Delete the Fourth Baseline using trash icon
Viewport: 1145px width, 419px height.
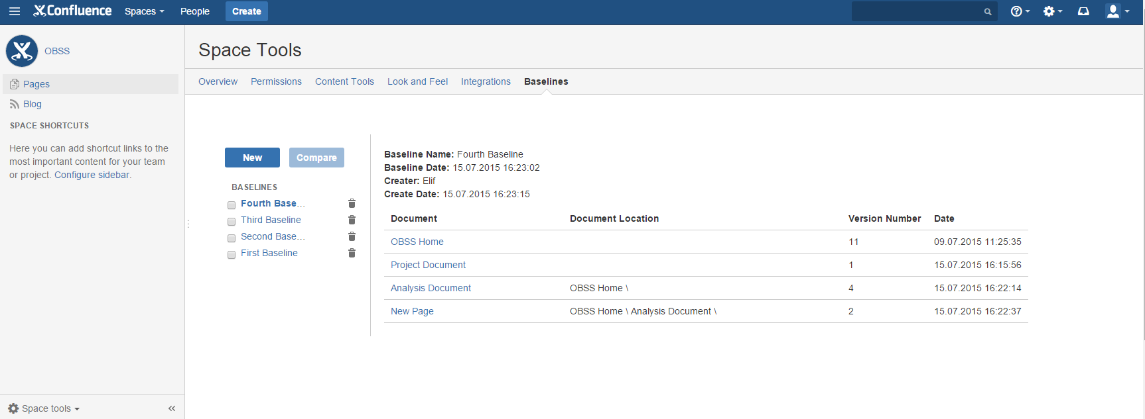coord(352,204)
